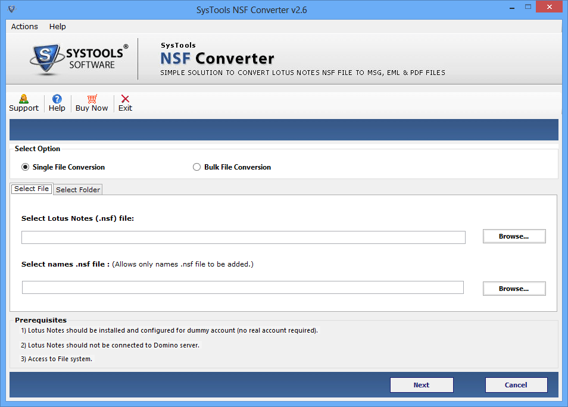Switch to the Select File tab
Image resolution: width=568 pixels, height=407 pixels.
[31, 189]
